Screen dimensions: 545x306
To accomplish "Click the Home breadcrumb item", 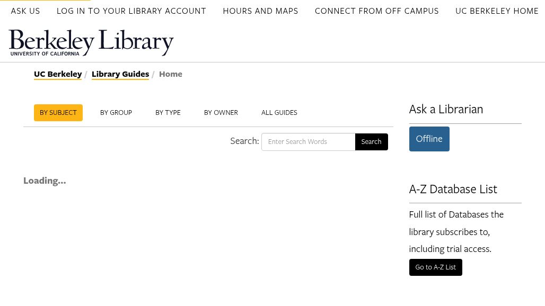I will tap(171, 74).
